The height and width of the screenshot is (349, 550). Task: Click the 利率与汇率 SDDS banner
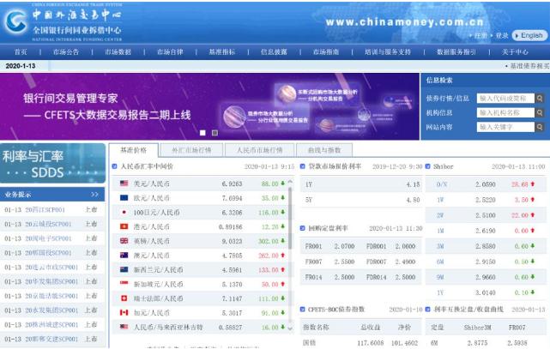click(52, 163)
